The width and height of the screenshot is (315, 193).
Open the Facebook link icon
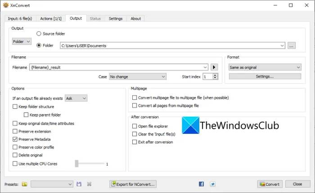pyautogui.click(x=201, y=184)
